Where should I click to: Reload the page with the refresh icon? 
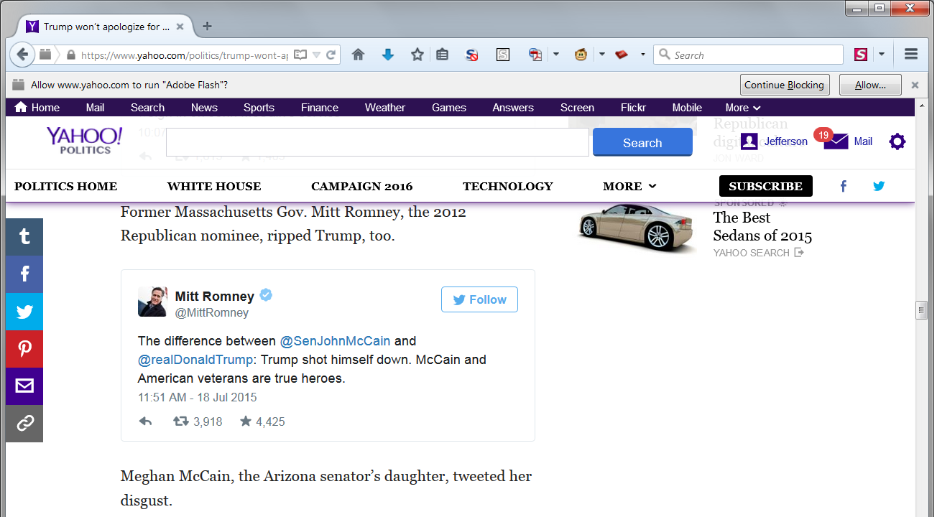click(x=331, y=55)
